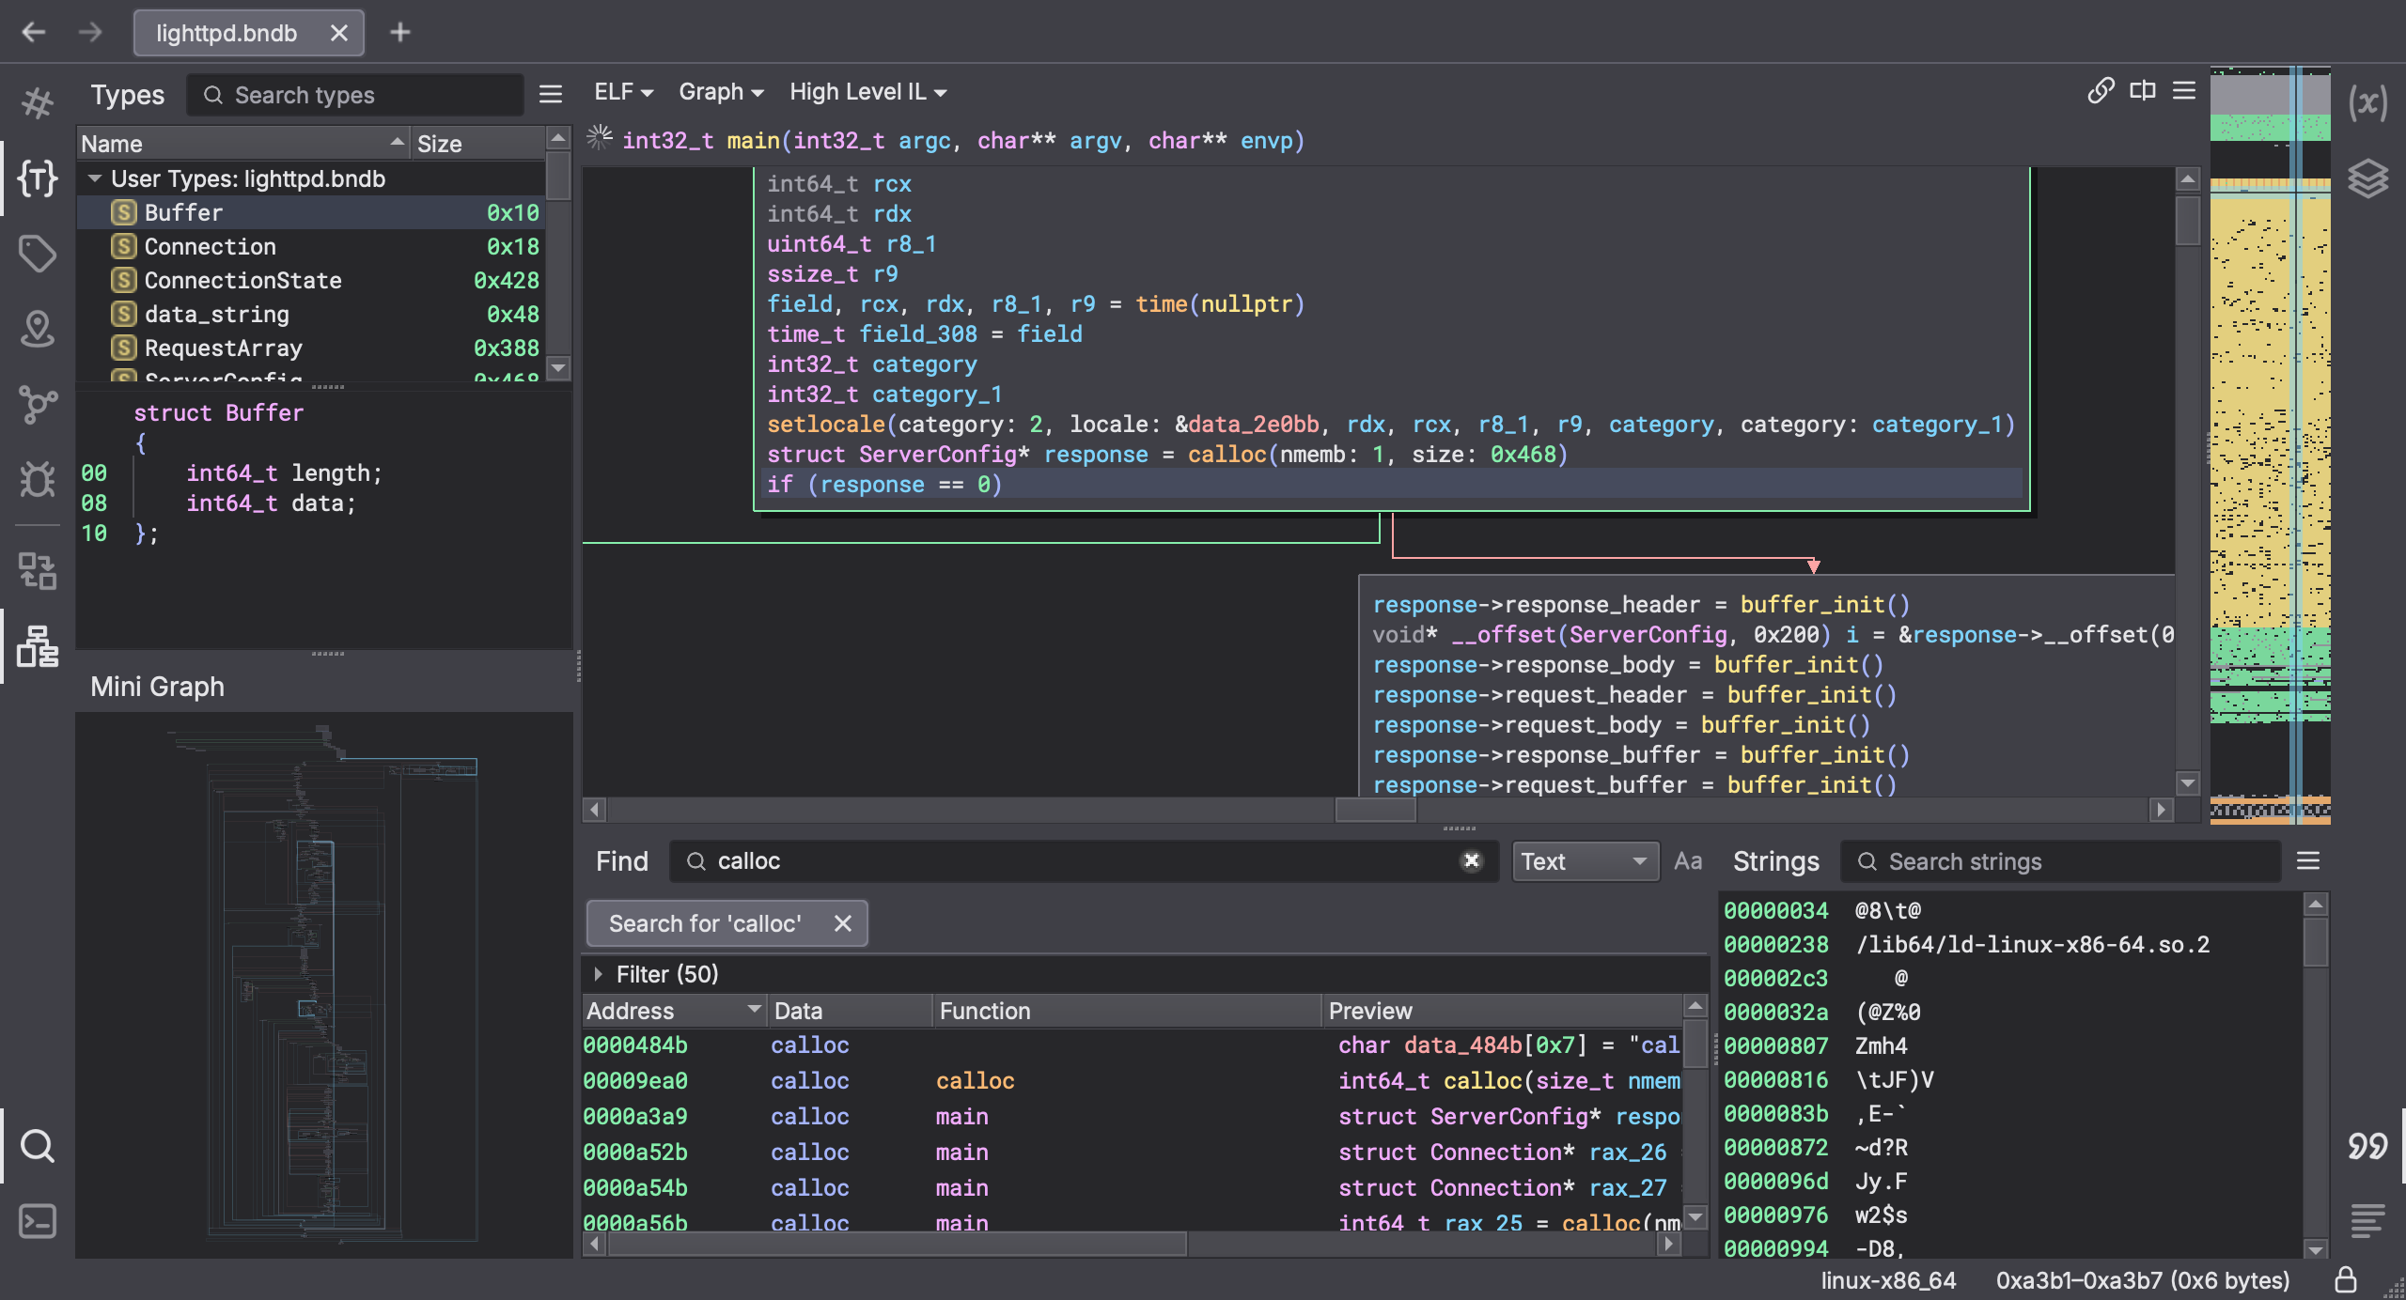Toggle case sensitive Aa search option
This screenshot has height=1300, width=2406.
(x=1688, y=861)
